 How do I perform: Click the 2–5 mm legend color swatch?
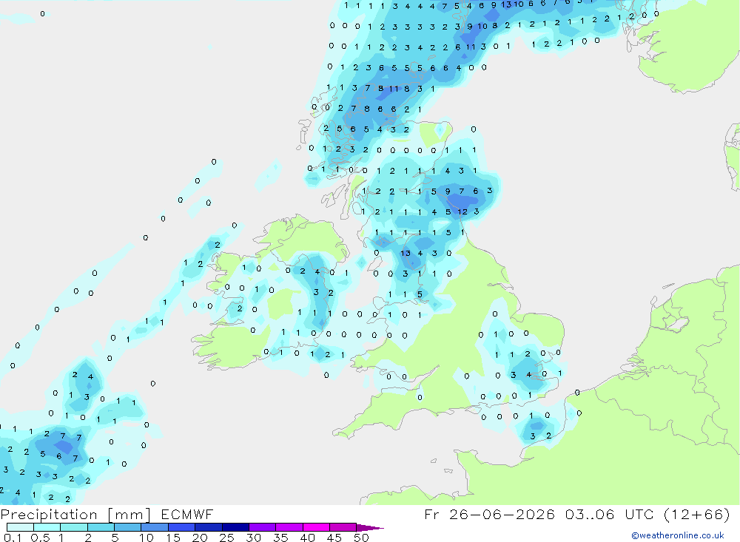click(101, 527)
